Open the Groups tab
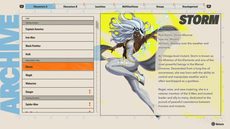The image size is (230, 129). 160,7
